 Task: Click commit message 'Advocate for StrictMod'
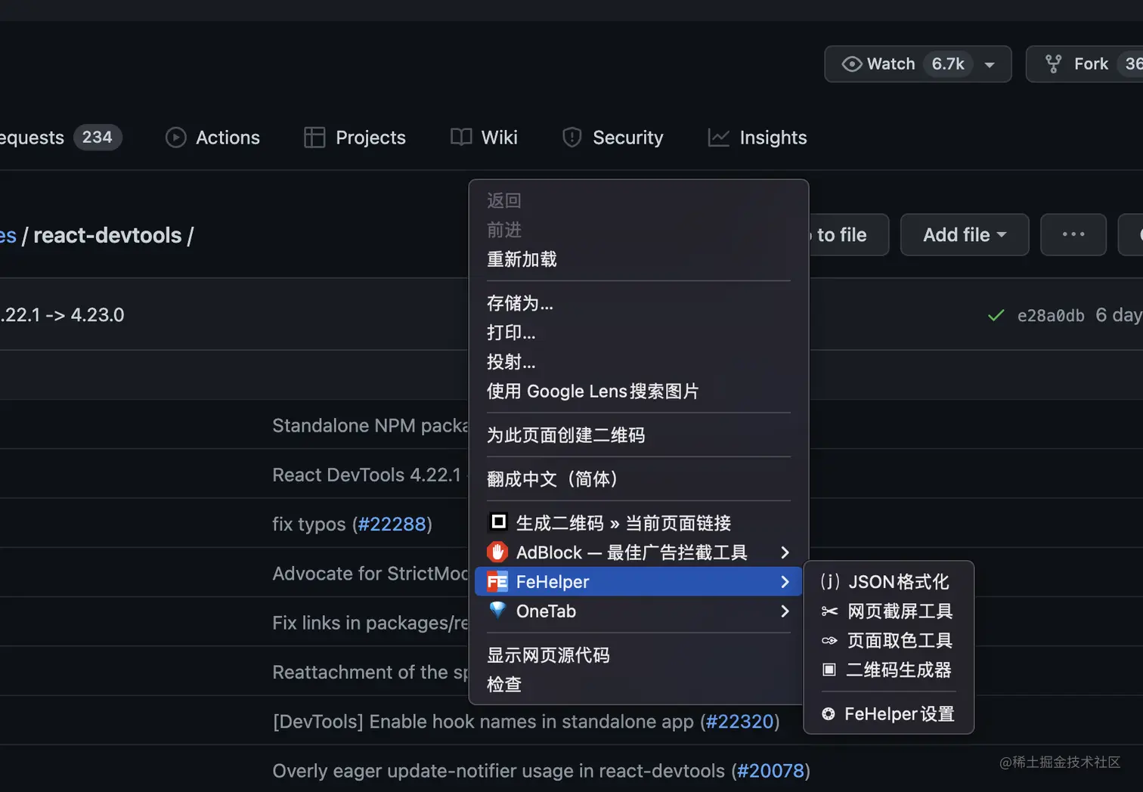(370, 574)
